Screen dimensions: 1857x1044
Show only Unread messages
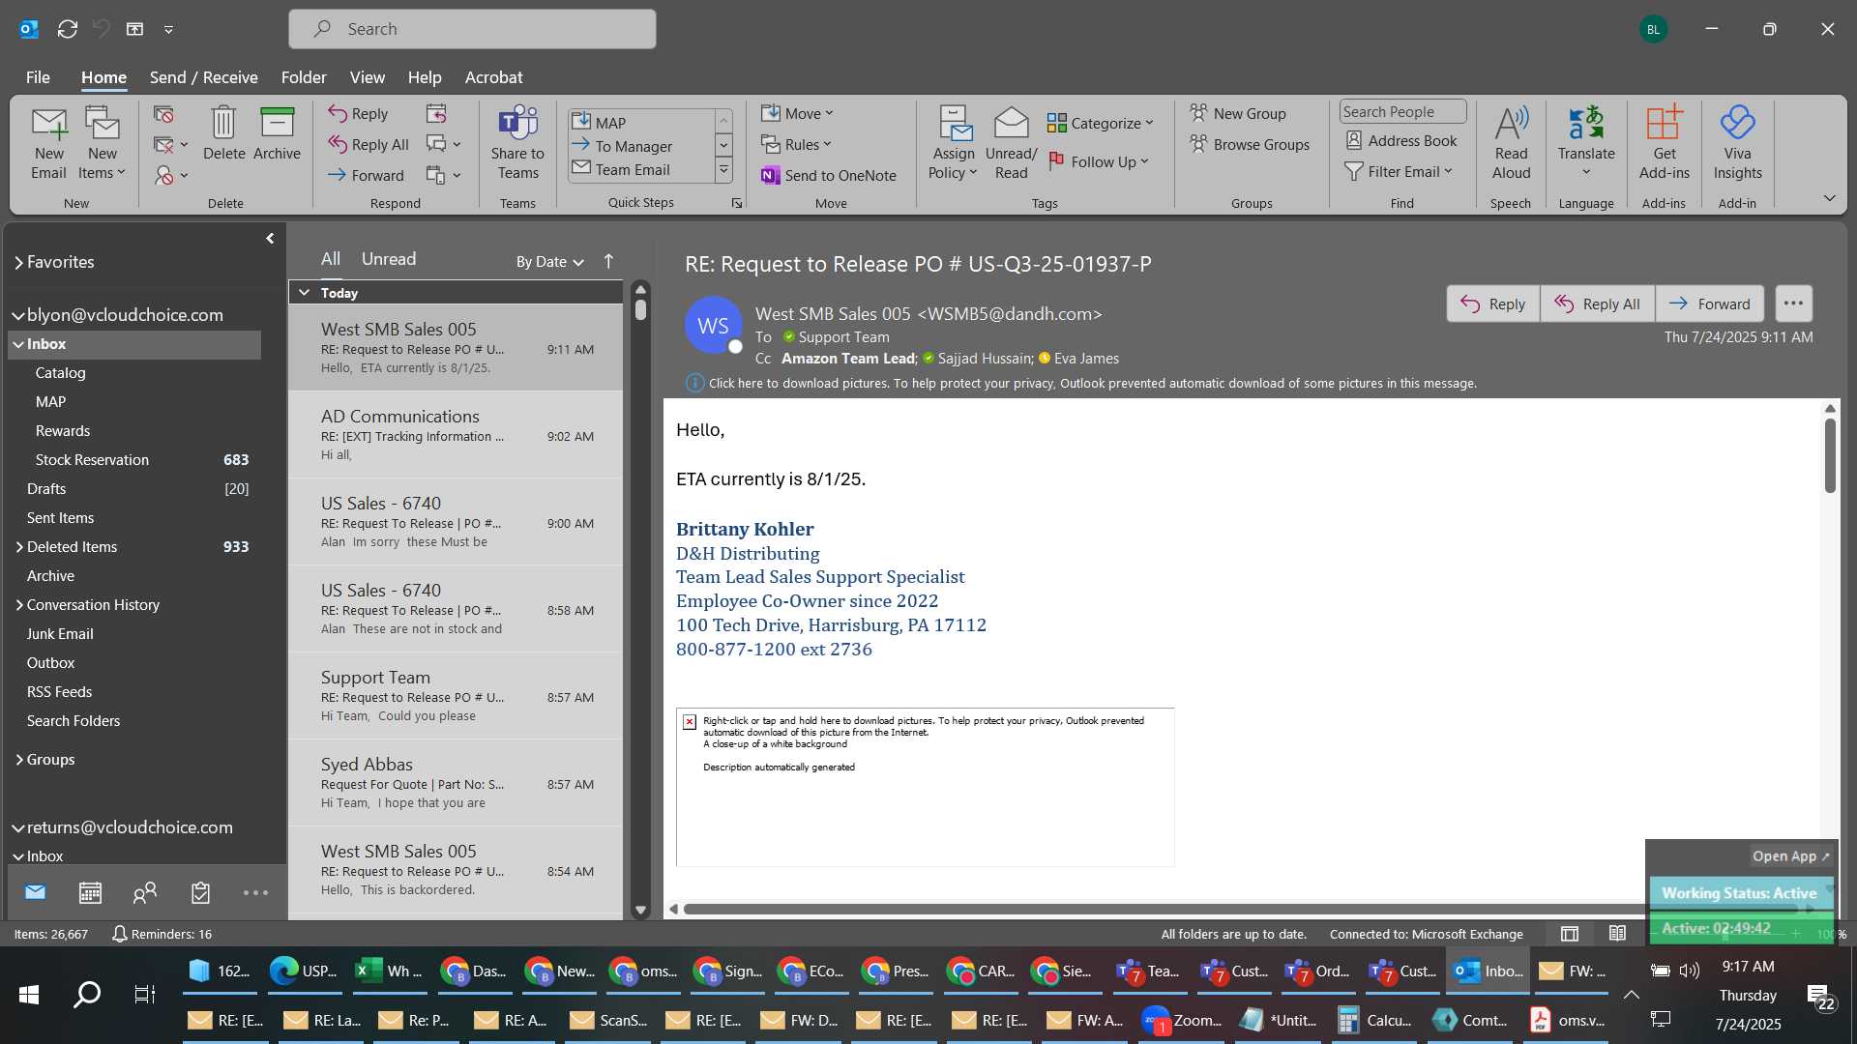[x=389, y=259]
